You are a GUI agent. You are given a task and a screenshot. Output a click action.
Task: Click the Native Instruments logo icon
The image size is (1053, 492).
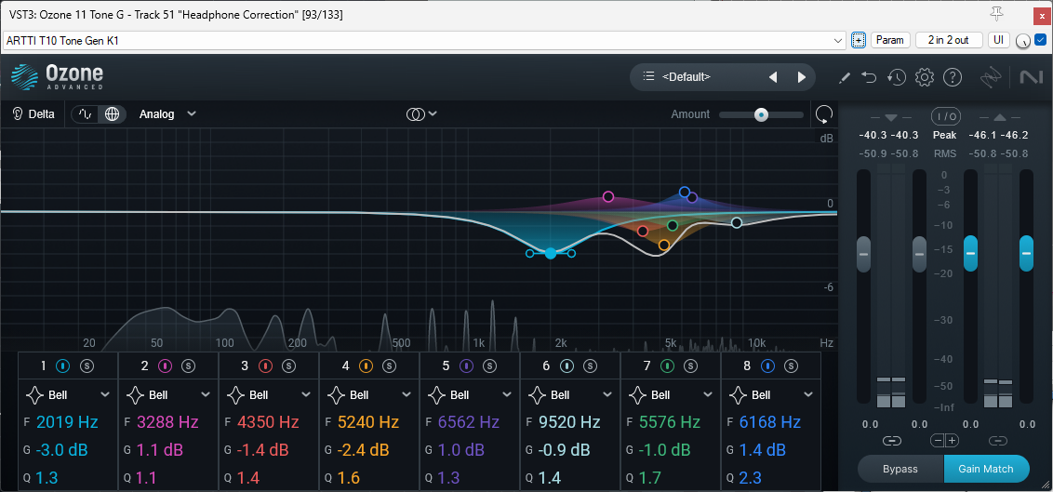coord(1030,78)
